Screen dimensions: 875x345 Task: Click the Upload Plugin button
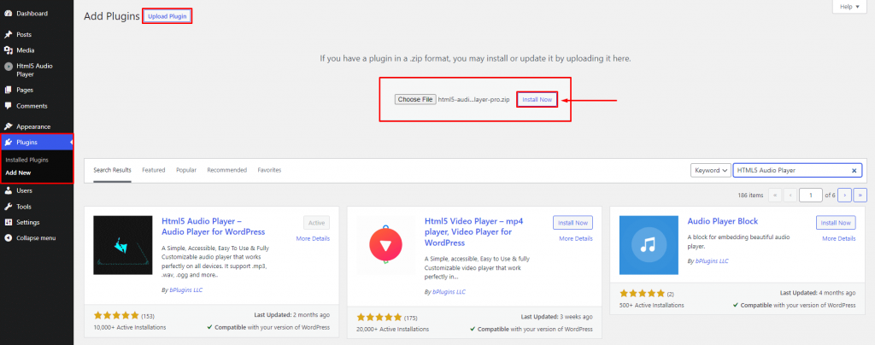[x=167, y=16]
